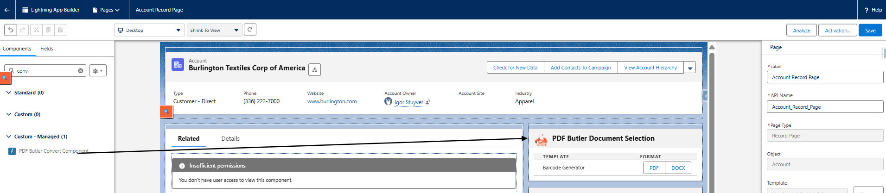Click Barcode Generator template row
Image resolution: width=886 pixels, height=193 pixels.
coord(615,168)
